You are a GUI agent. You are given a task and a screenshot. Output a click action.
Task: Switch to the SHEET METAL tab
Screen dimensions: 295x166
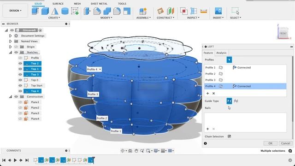click(x=99, y=4)
